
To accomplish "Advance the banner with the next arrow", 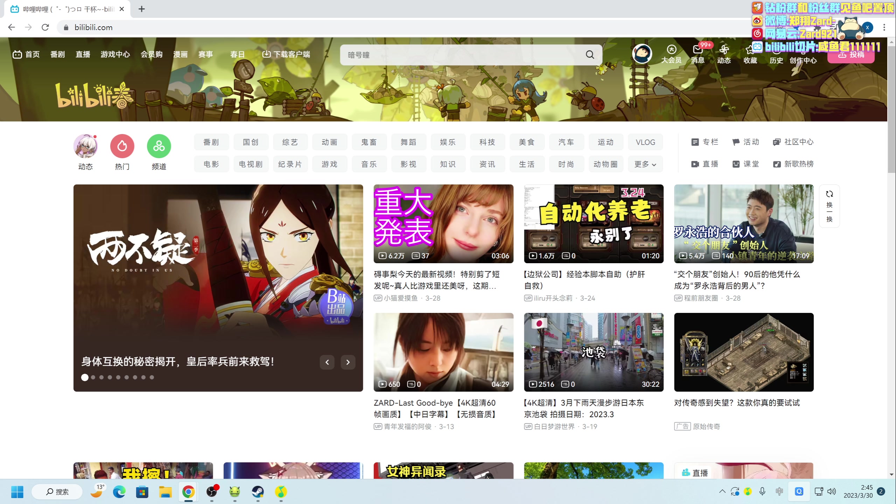I will (x=348, y=362).
